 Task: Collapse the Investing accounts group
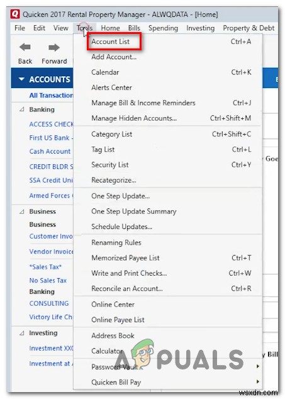tap(22, 333)
